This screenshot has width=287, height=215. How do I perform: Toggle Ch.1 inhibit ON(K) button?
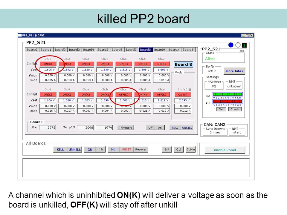(48, 64)
